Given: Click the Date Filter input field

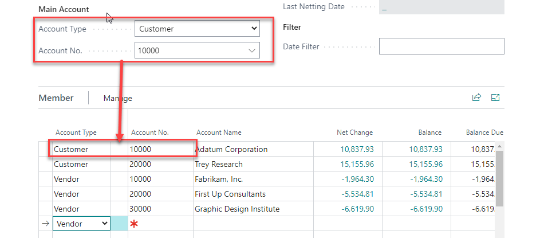Looking at the screenshot, I should pyautogui.click(x=441, y=46).
